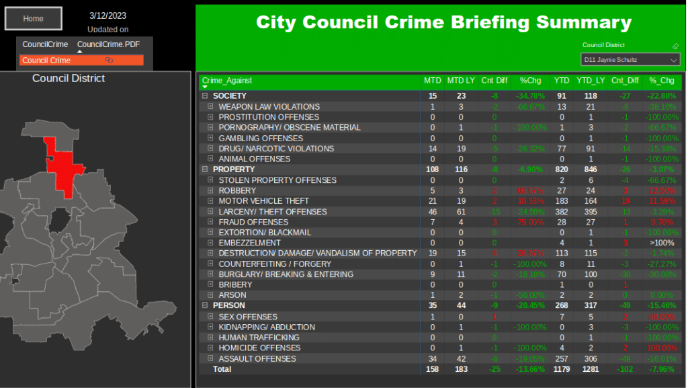Expand the Assault Offenses plus icon
Viewport: 688px width, 388px height.
point(210,358)
